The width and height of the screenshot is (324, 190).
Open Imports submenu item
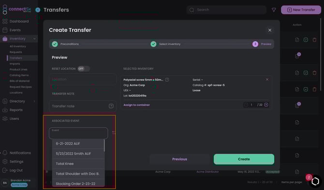pos(15,64)
